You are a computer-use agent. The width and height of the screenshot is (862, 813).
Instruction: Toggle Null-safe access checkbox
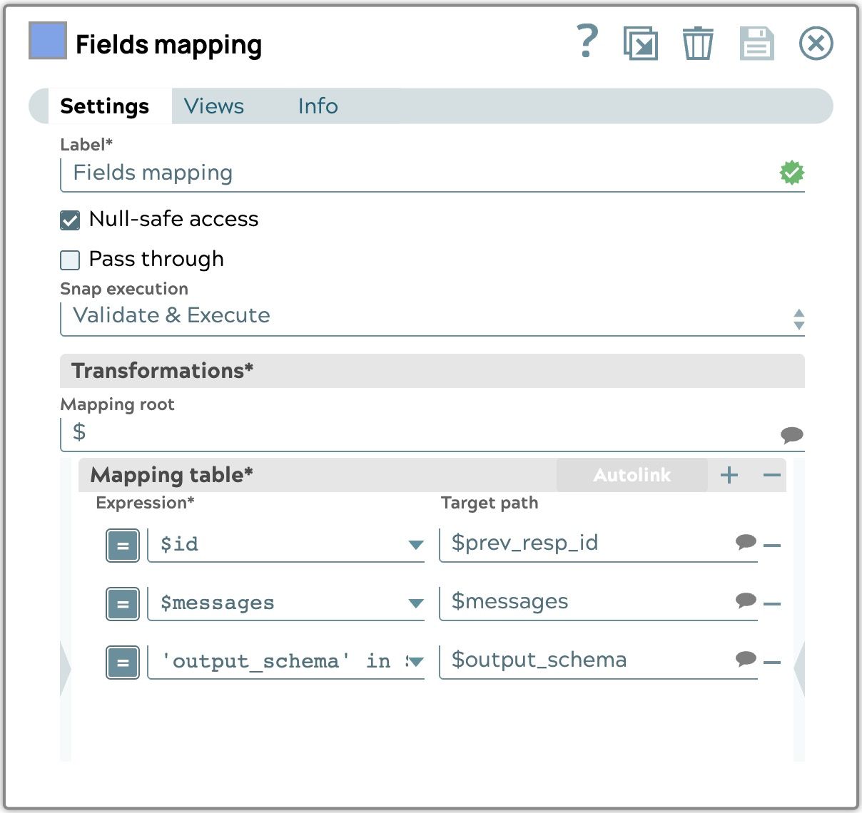point(70,220)
